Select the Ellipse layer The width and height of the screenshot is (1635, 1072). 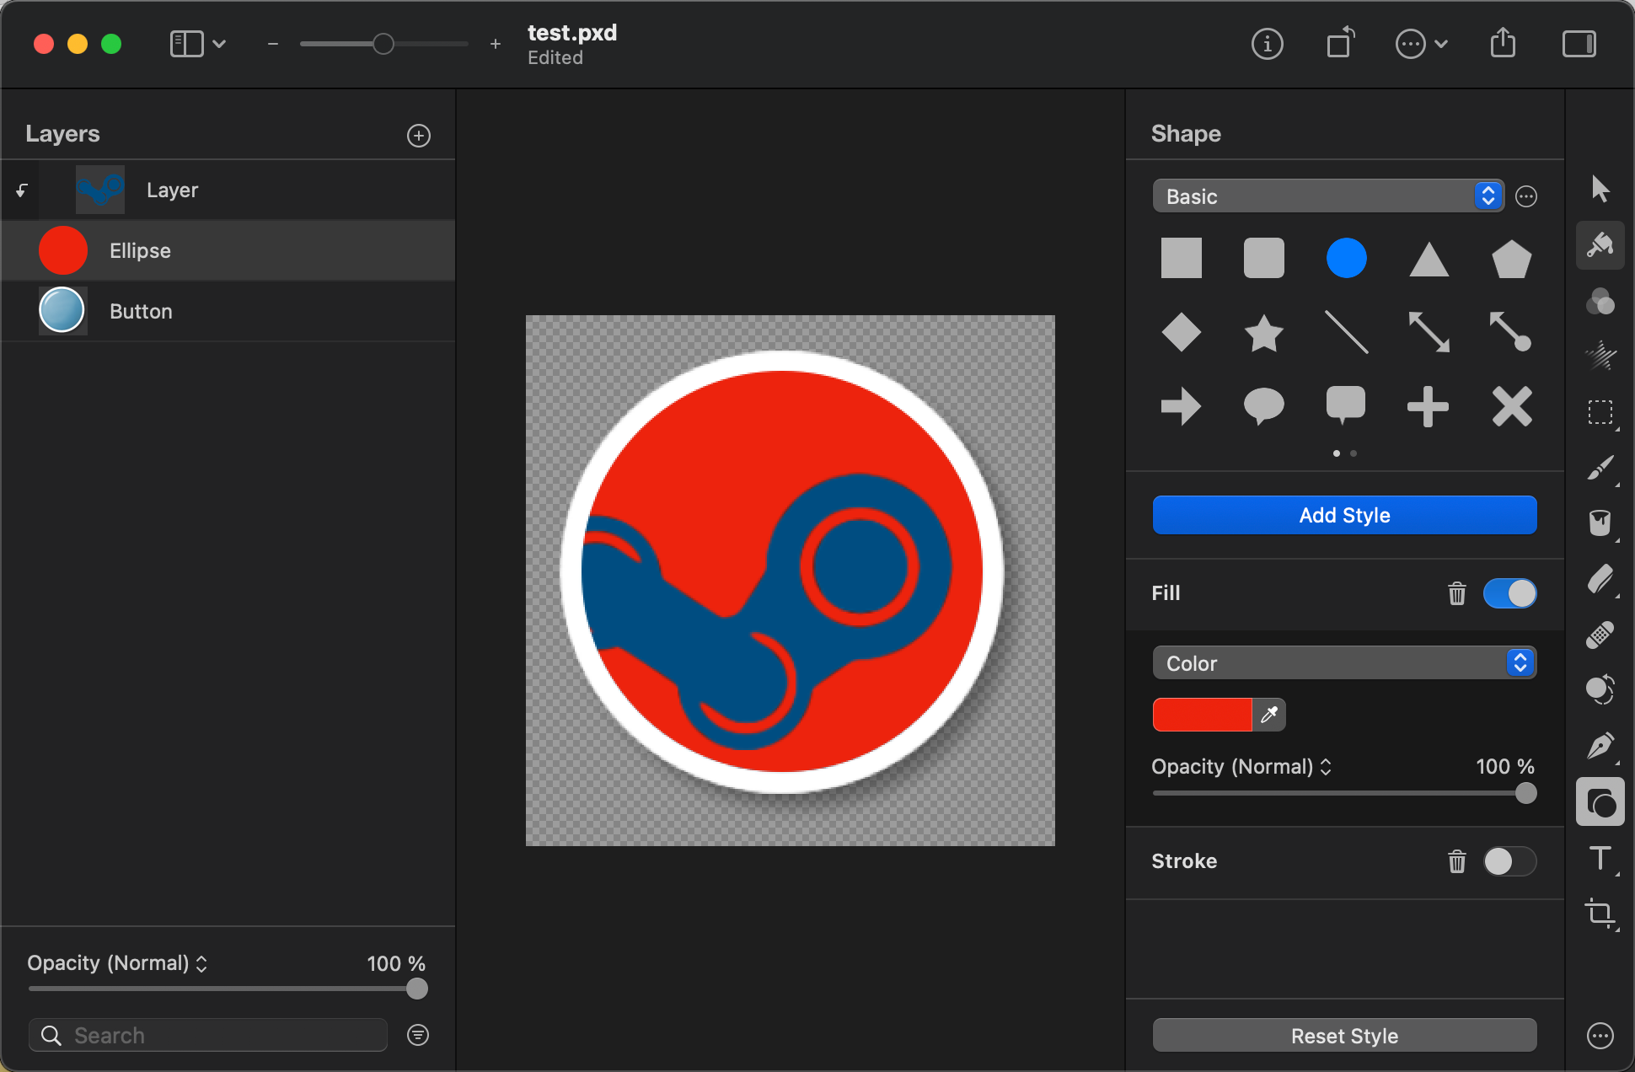[228, 250]
